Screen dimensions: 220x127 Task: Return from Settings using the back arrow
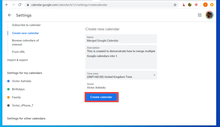(x=10, y=15)
